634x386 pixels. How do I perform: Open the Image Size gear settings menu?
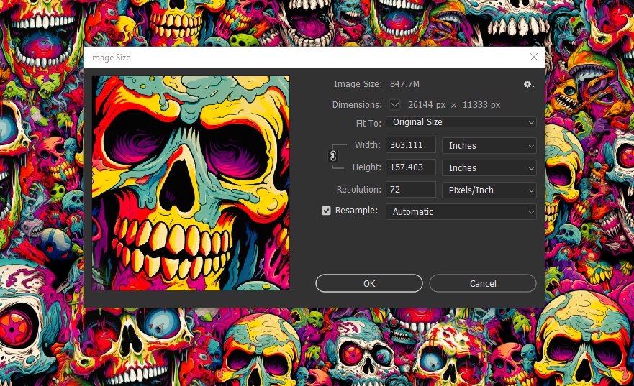pos(528,85)
